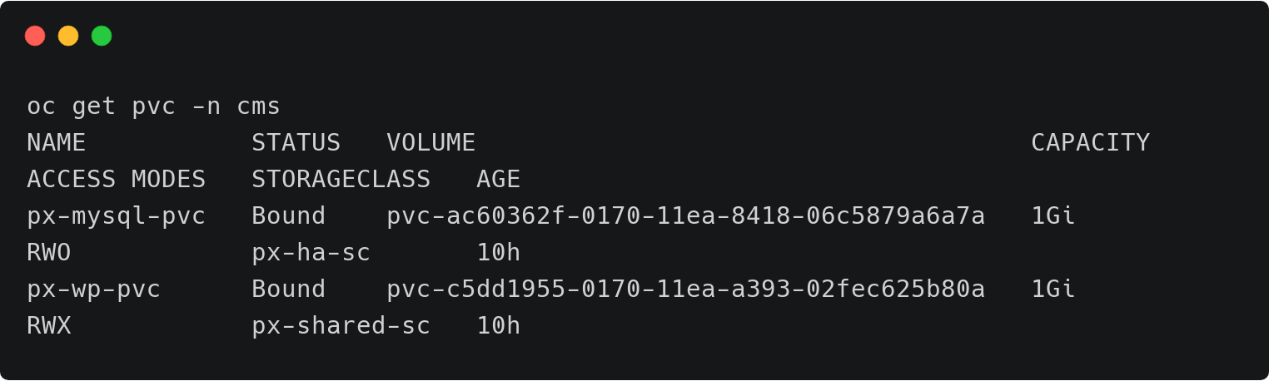This screenshot has width=1269, height=381.
Task: Click the volume ID pvc-c5dd1955
Action: click(x=685, y=289)
